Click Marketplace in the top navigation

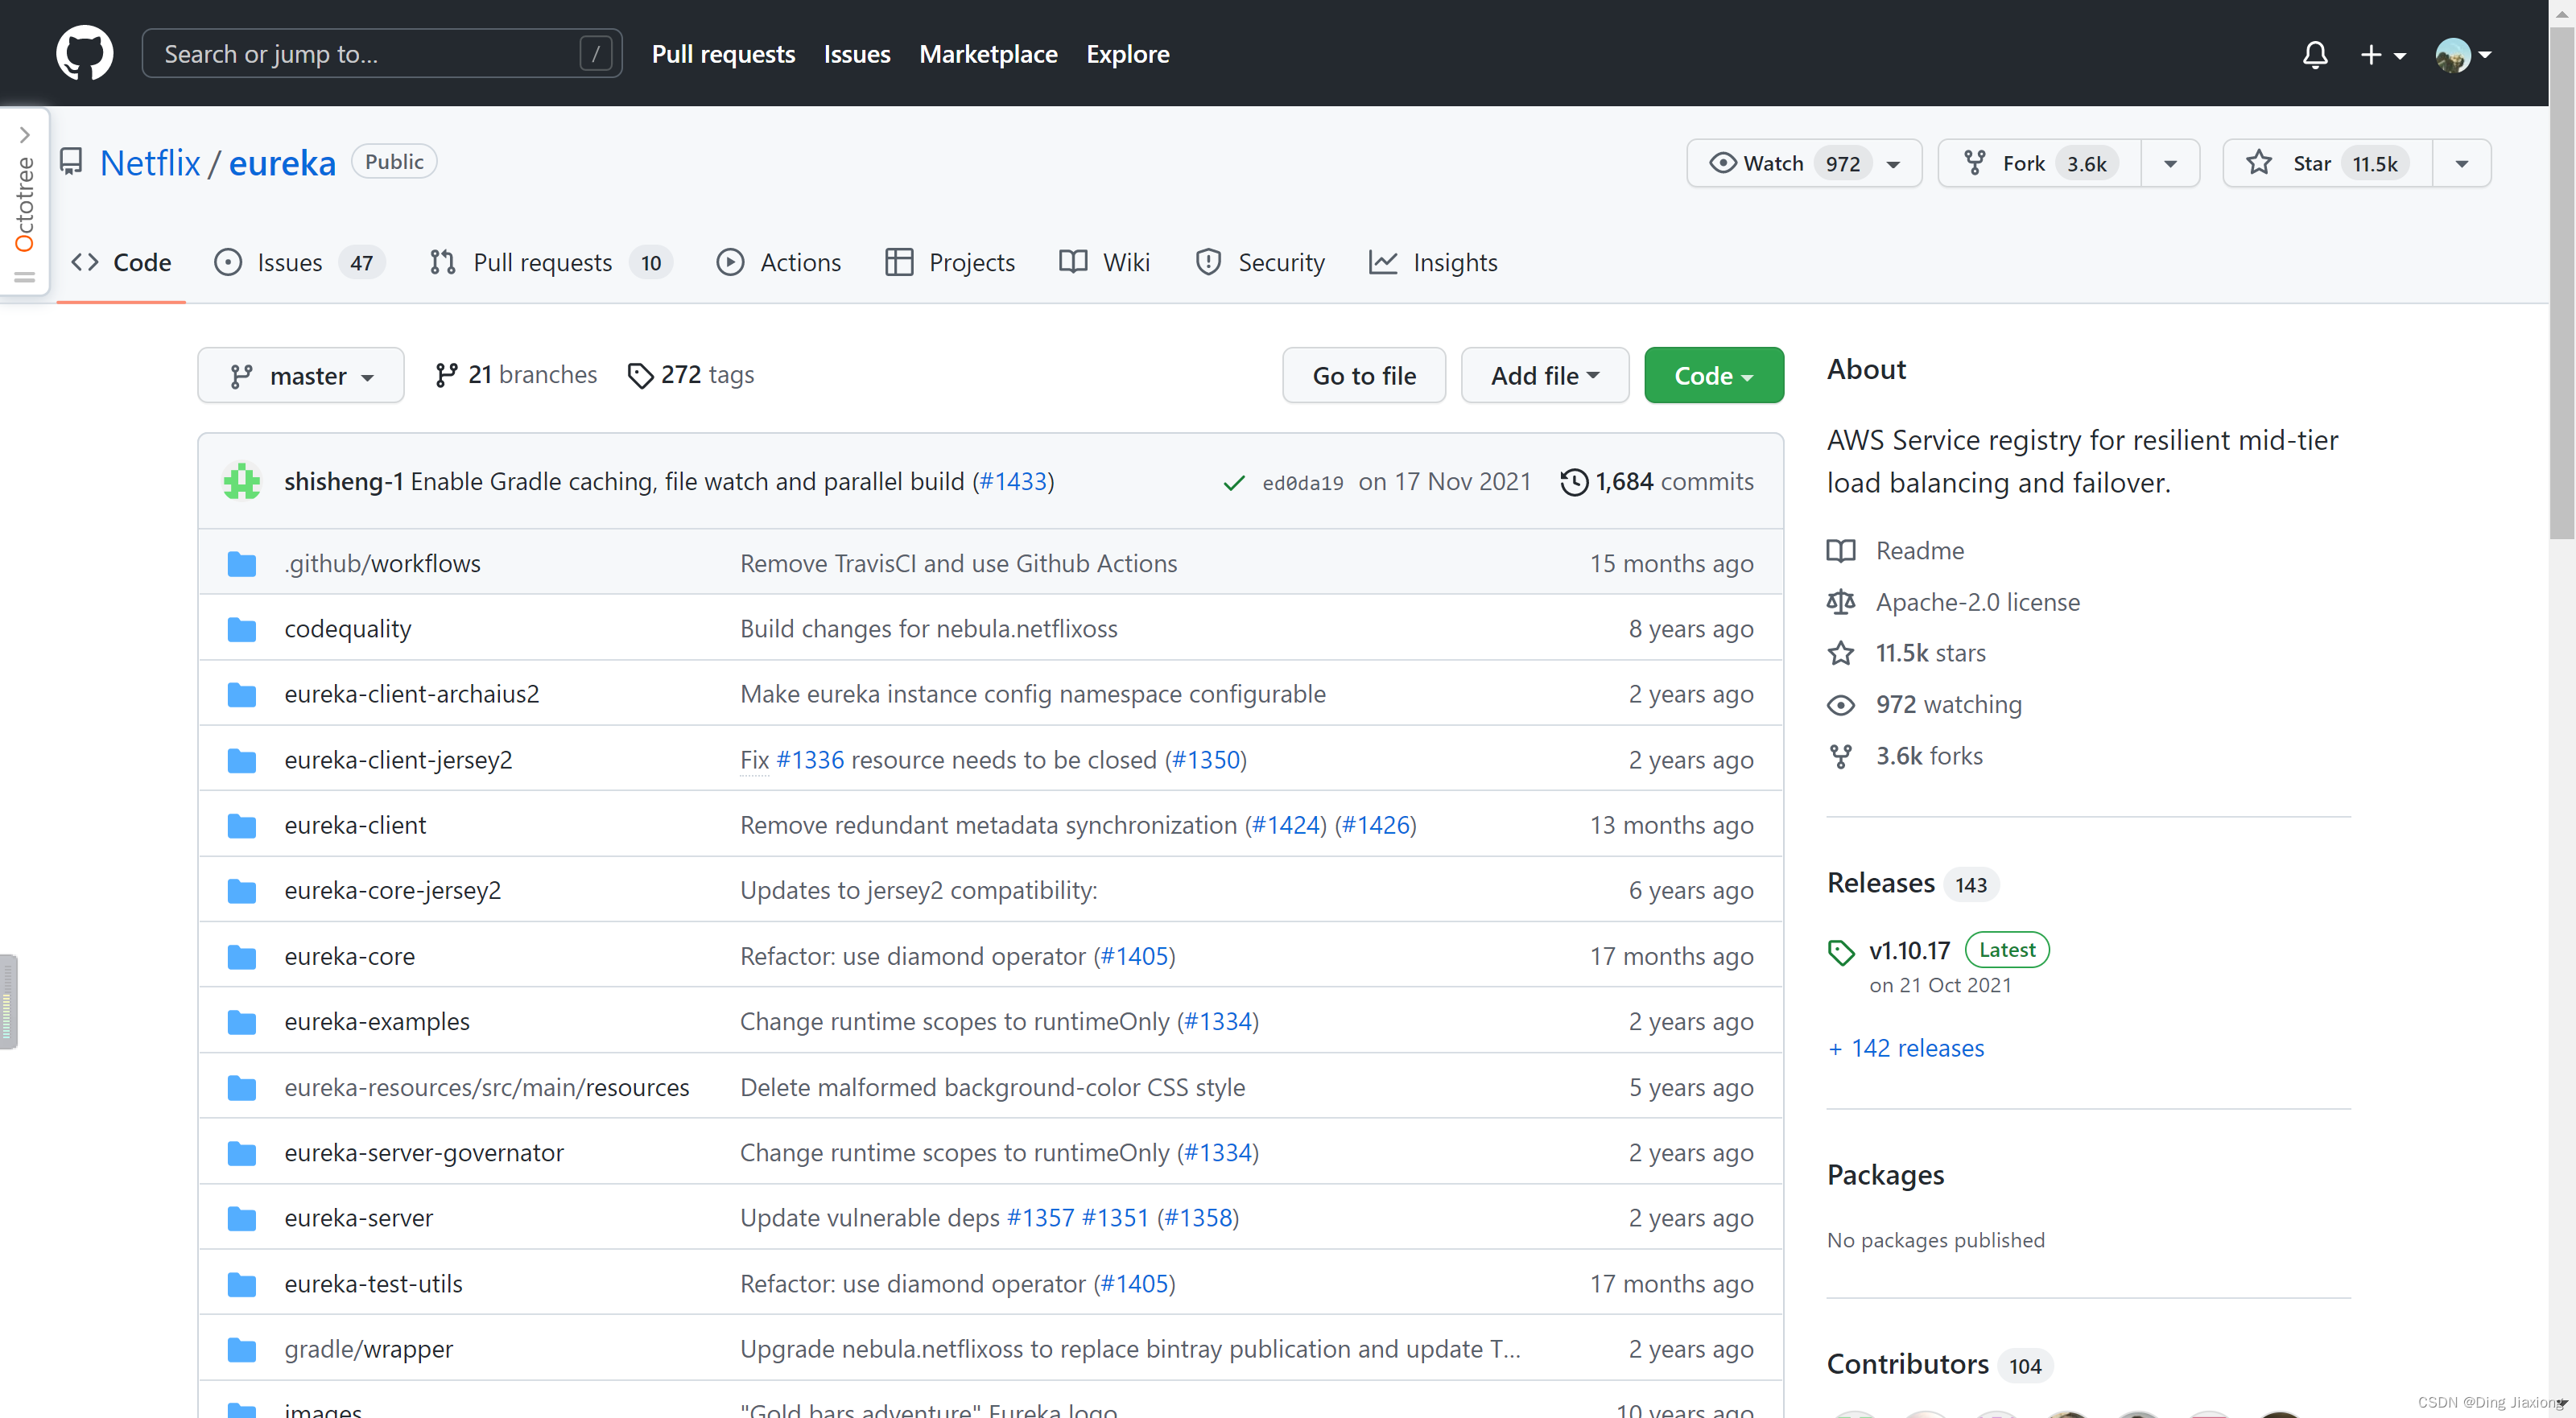point(988,54)
